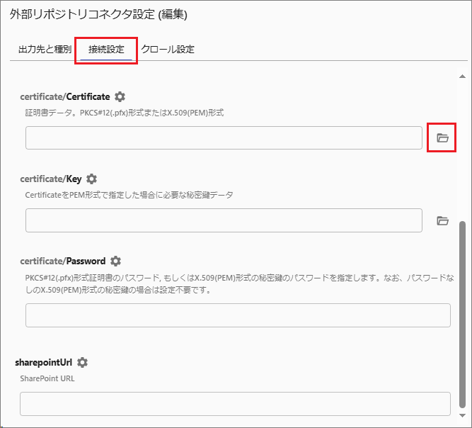This screenshot has width=472, height=428.
Task: Open the certificate/Password gear options
Action: (x=115, y=261)
